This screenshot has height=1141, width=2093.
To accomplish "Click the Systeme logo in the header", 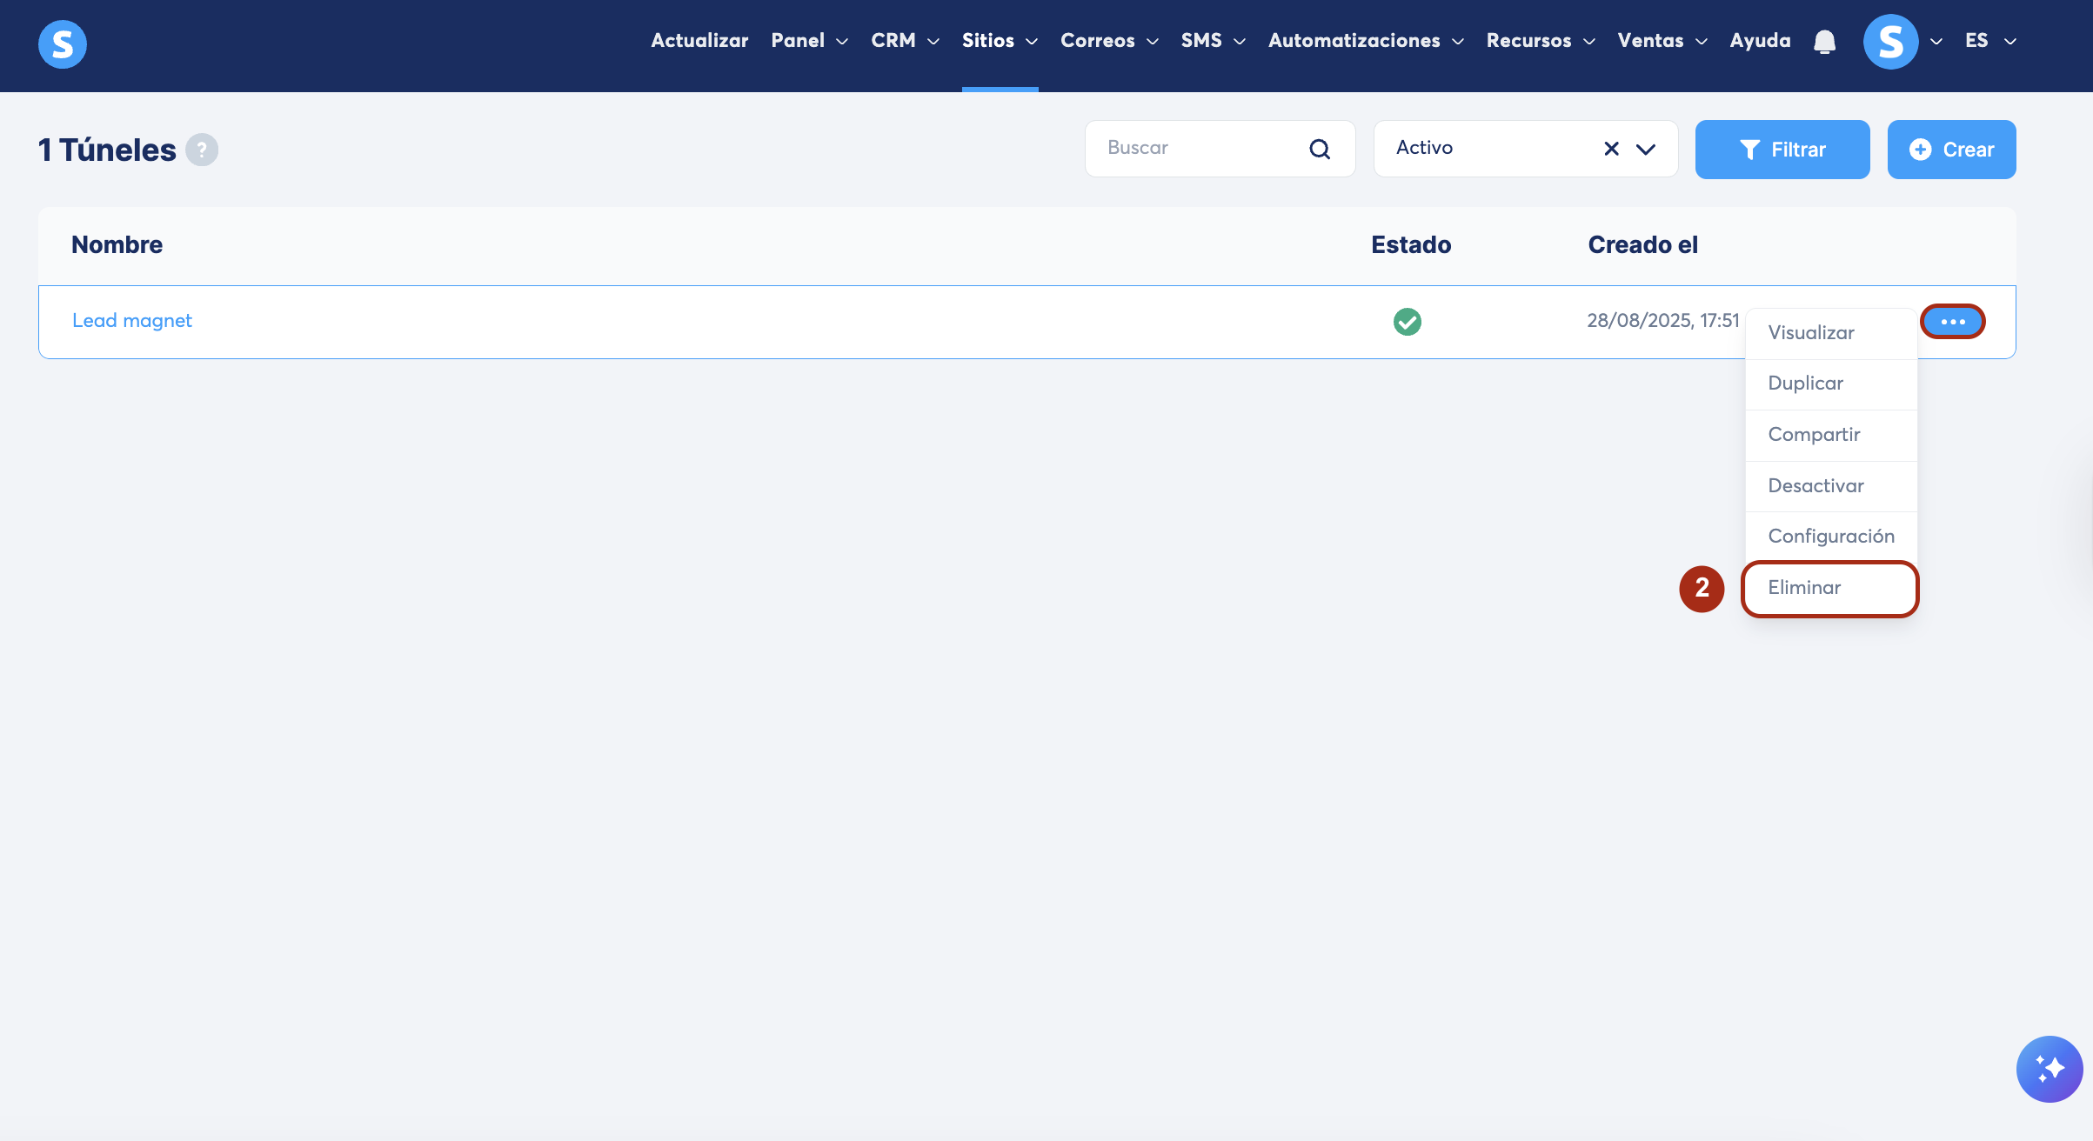I will pos(62,43).
